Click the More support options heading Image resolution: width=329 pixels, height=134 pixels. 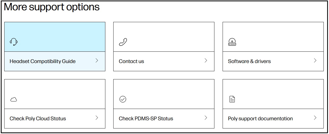[52, 7]
